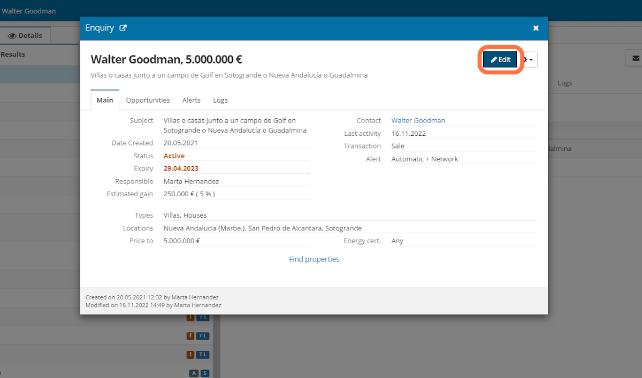The image size is (642, 378).
Task: Click the Active status value
Action: click(x=174, y=156)
